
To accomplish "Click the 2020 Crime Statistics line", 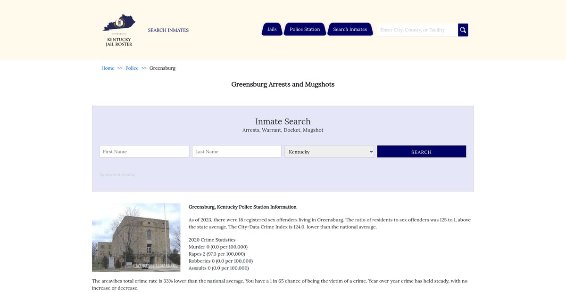I will click(x=212, y=240).
